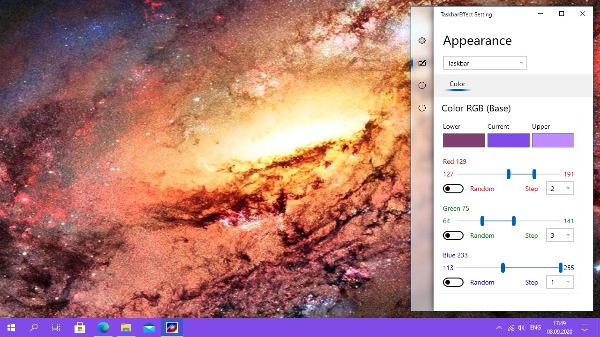Enable Random toggle for Blue
The height and width of the screenshot is (337, 600).
click(x=453, y=282)
